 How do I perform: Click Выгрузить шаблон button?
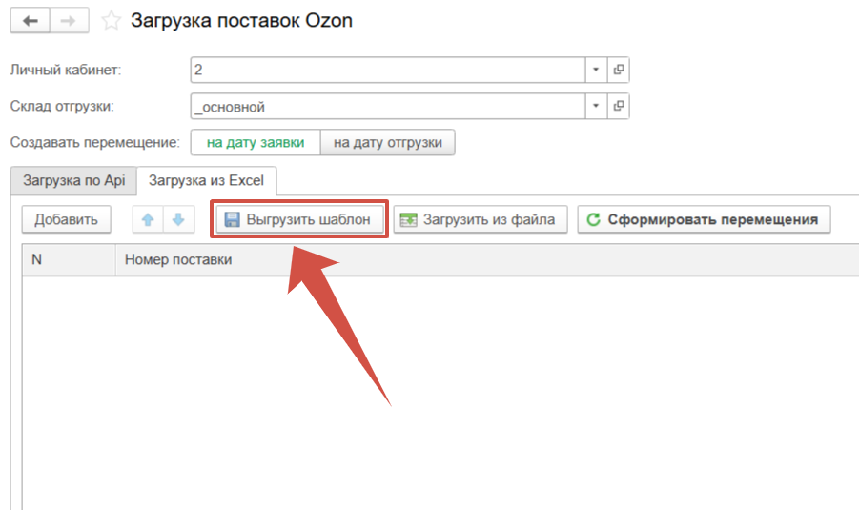[x=298, y=219]
